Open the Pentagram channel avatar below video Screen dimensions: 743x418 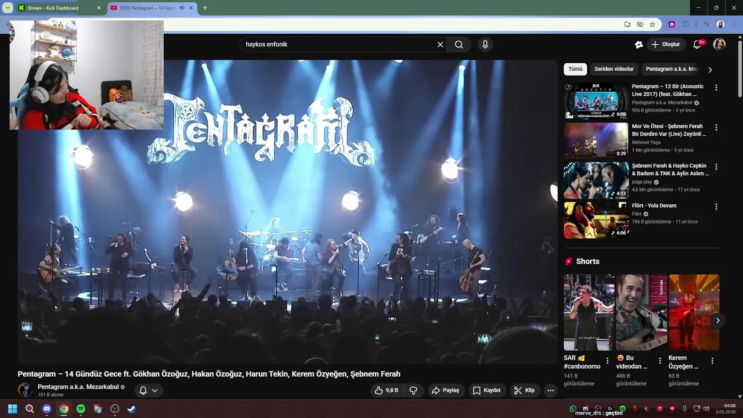pos(25,390)
